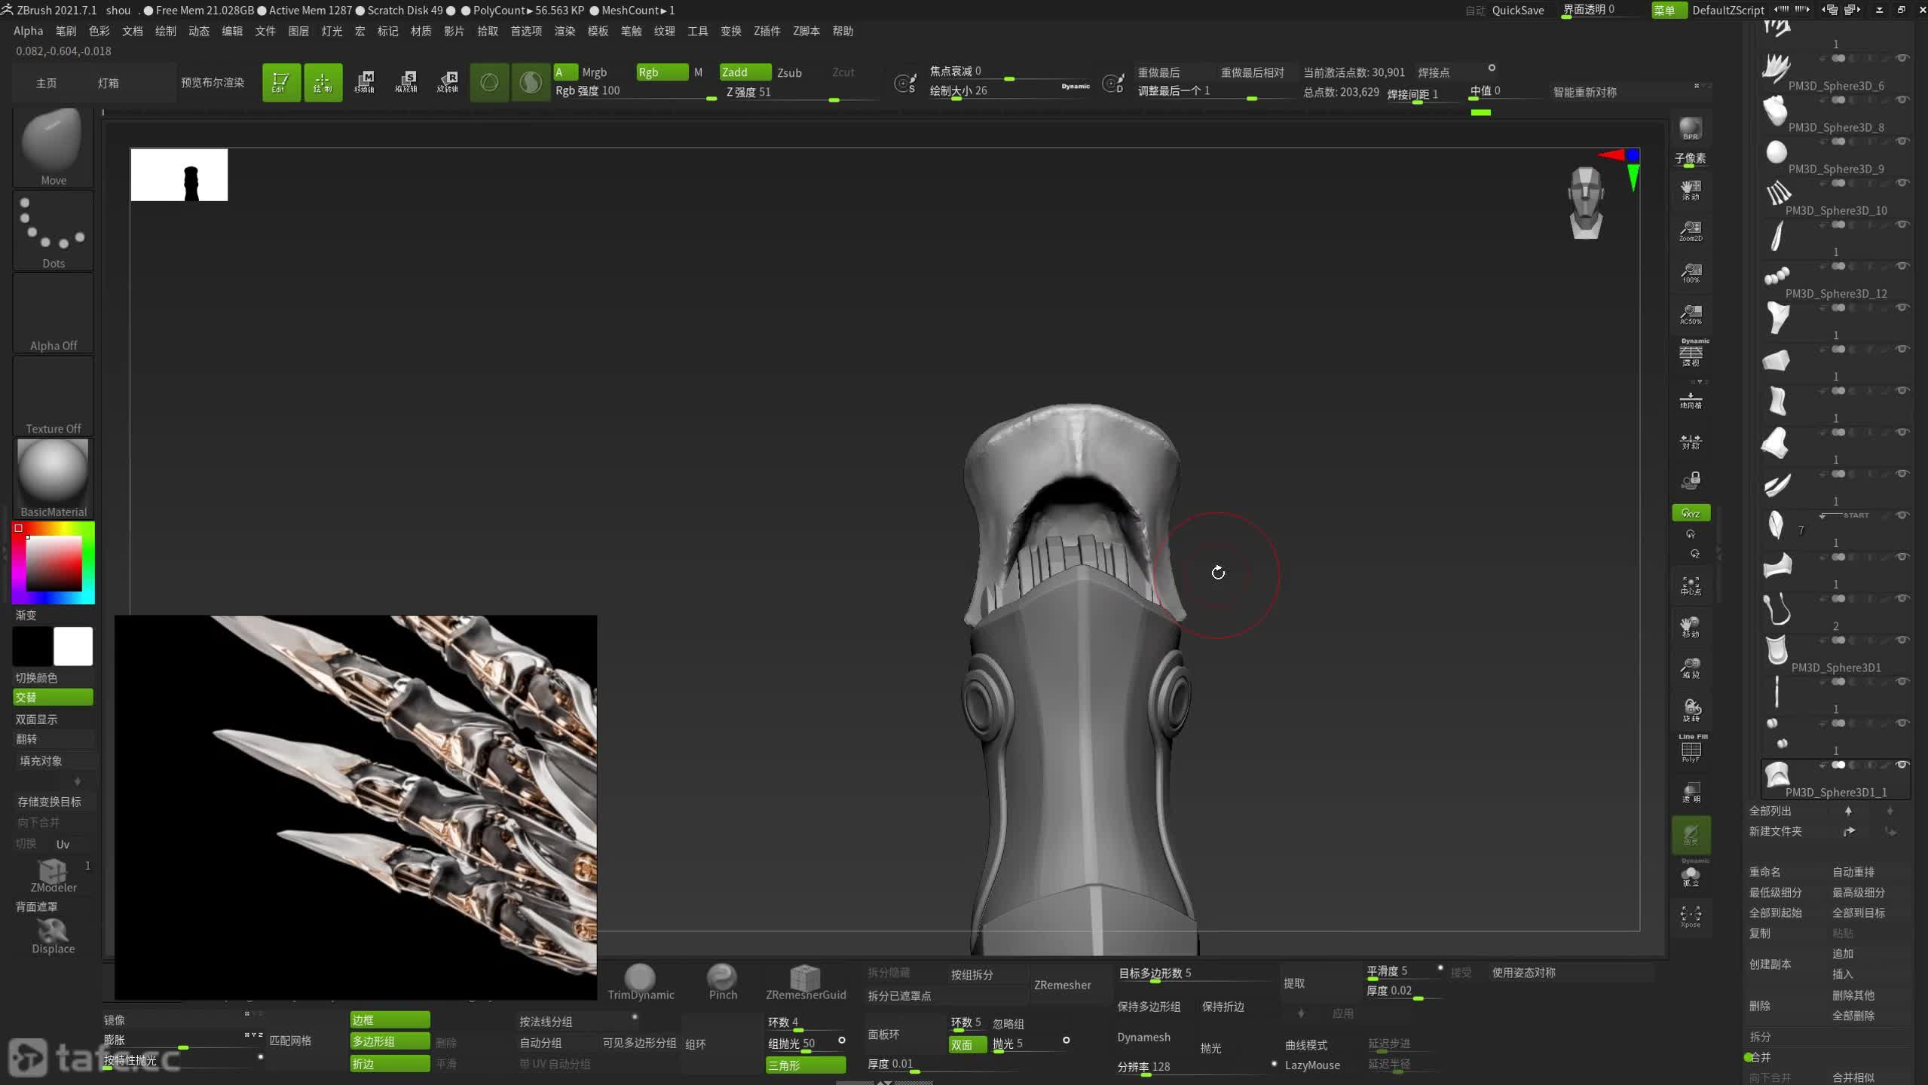Toggle the 地网格 floor grid icon
This screenshot has height=1085, width=1928.
tap(1691, 399)
